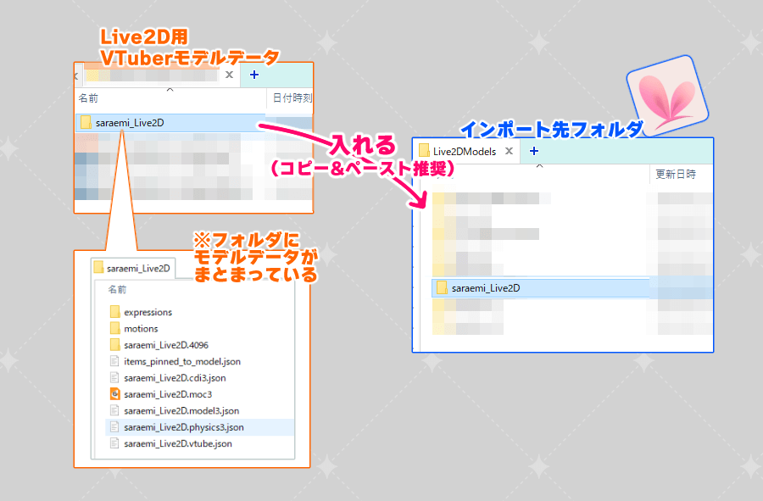
Task: Click the physics3.json document icon
Action: tap(114, 427)
